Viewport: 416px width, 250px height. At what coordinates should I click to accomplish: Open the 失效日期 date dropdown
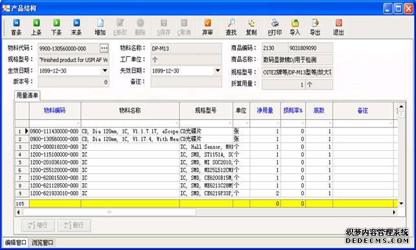click(x=218, y=71)
